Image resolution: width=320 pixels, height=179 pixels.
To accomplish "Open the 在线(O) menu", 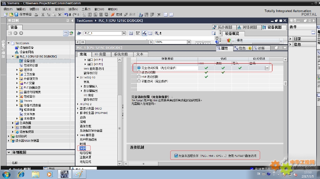I will [x=59, y=9].
